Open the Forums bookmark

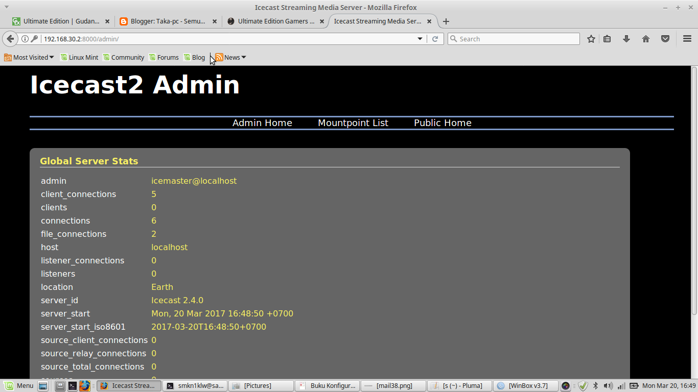coord(164,58)
